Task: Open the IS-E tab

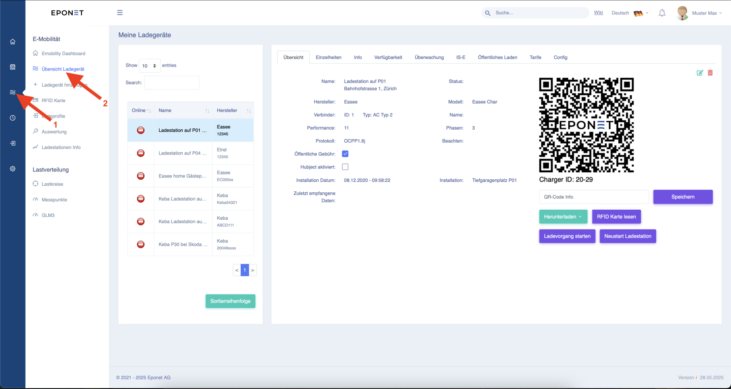Action: (461, 57)
